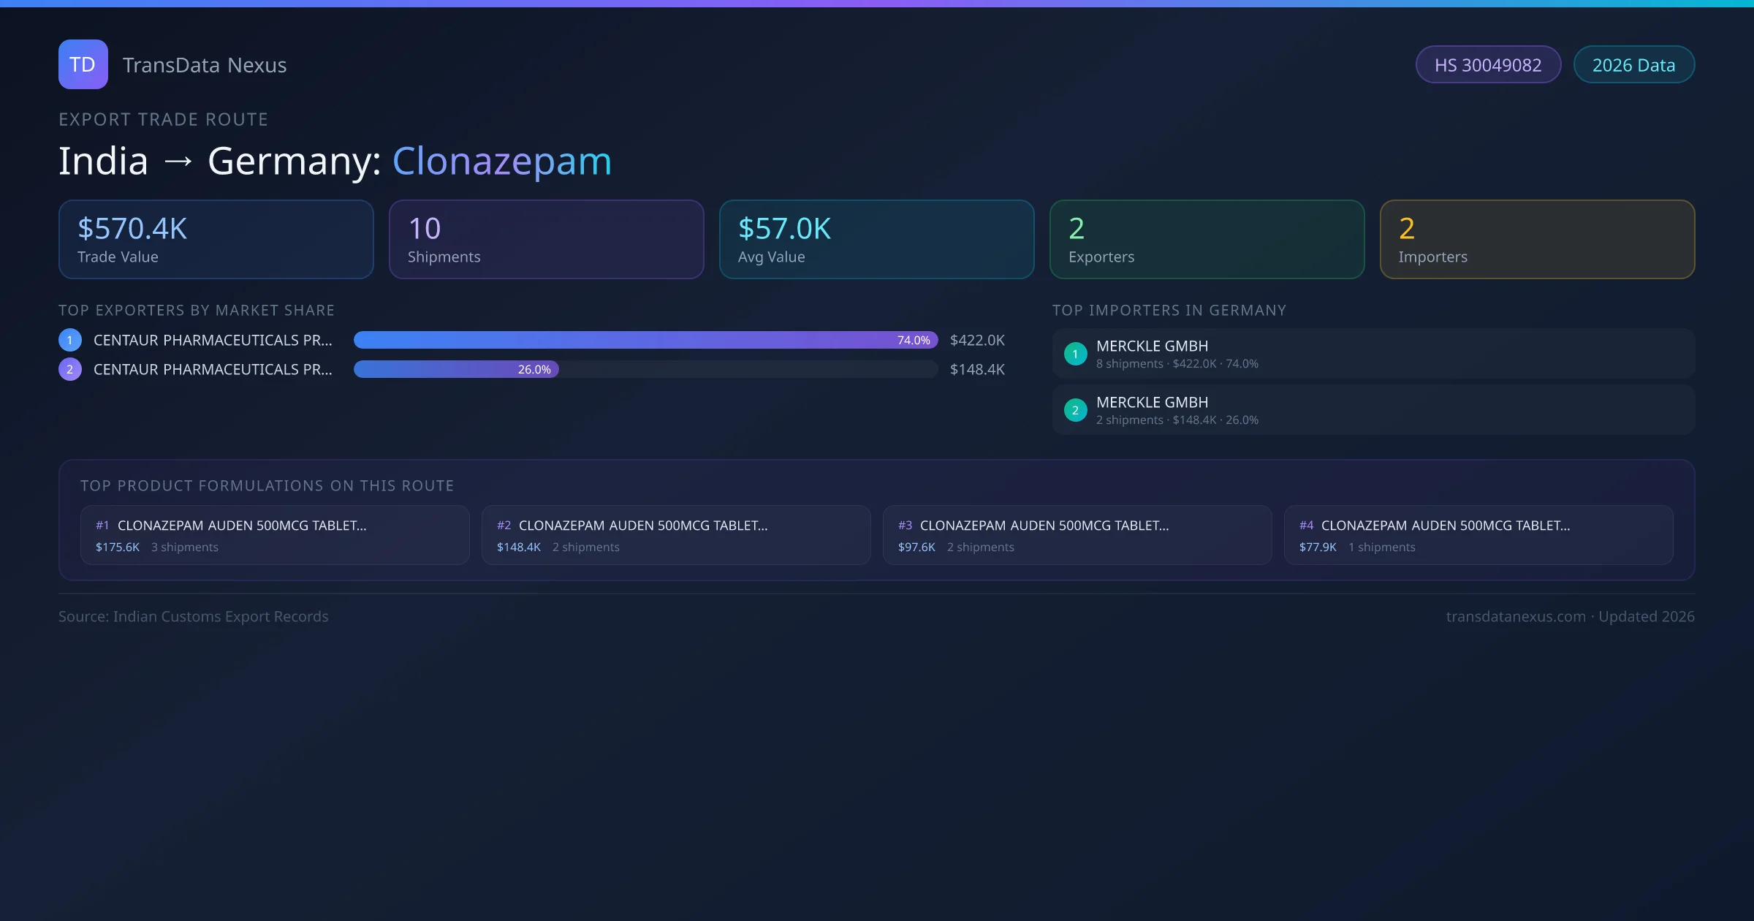Open #4 Clonazepam formulation worth $77.9K
Screen dimensions: 1754x921
(x=1478, y=535)
